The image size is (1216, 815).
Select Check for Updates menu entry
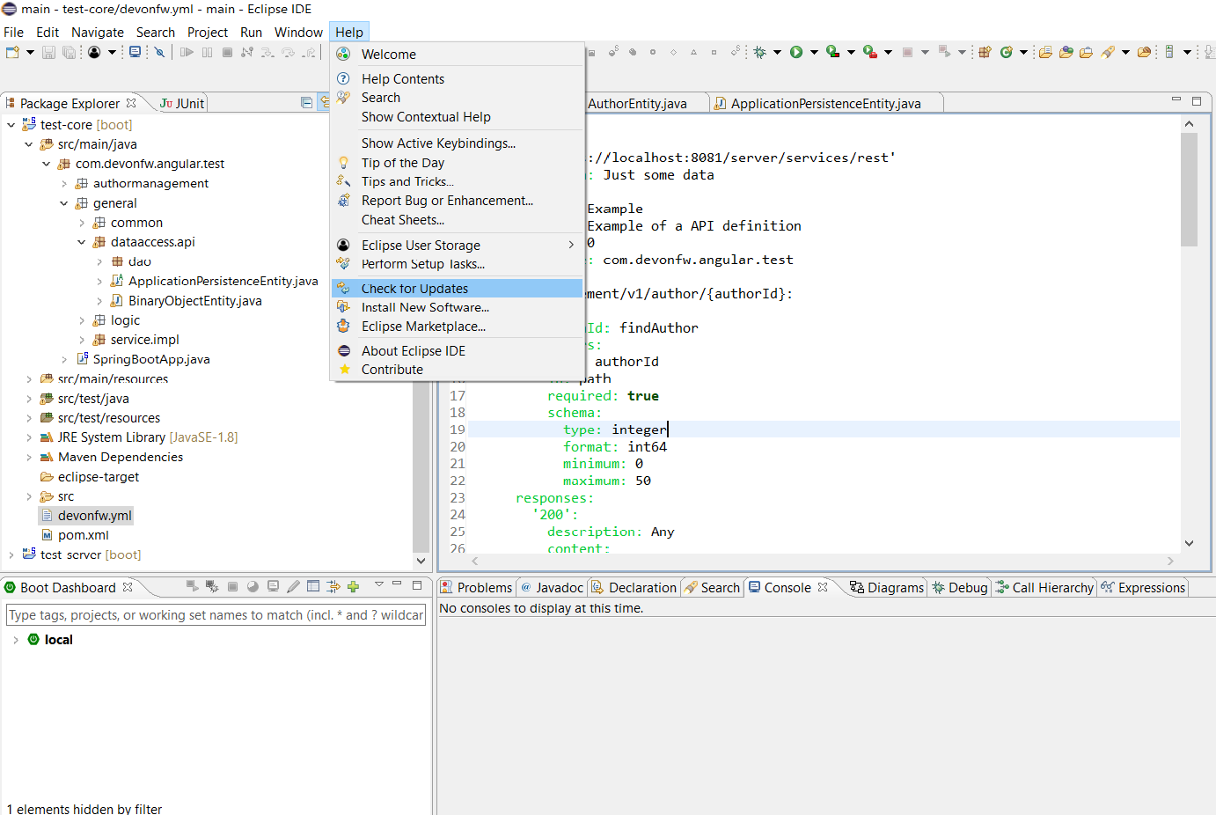[x=414, y=289]
